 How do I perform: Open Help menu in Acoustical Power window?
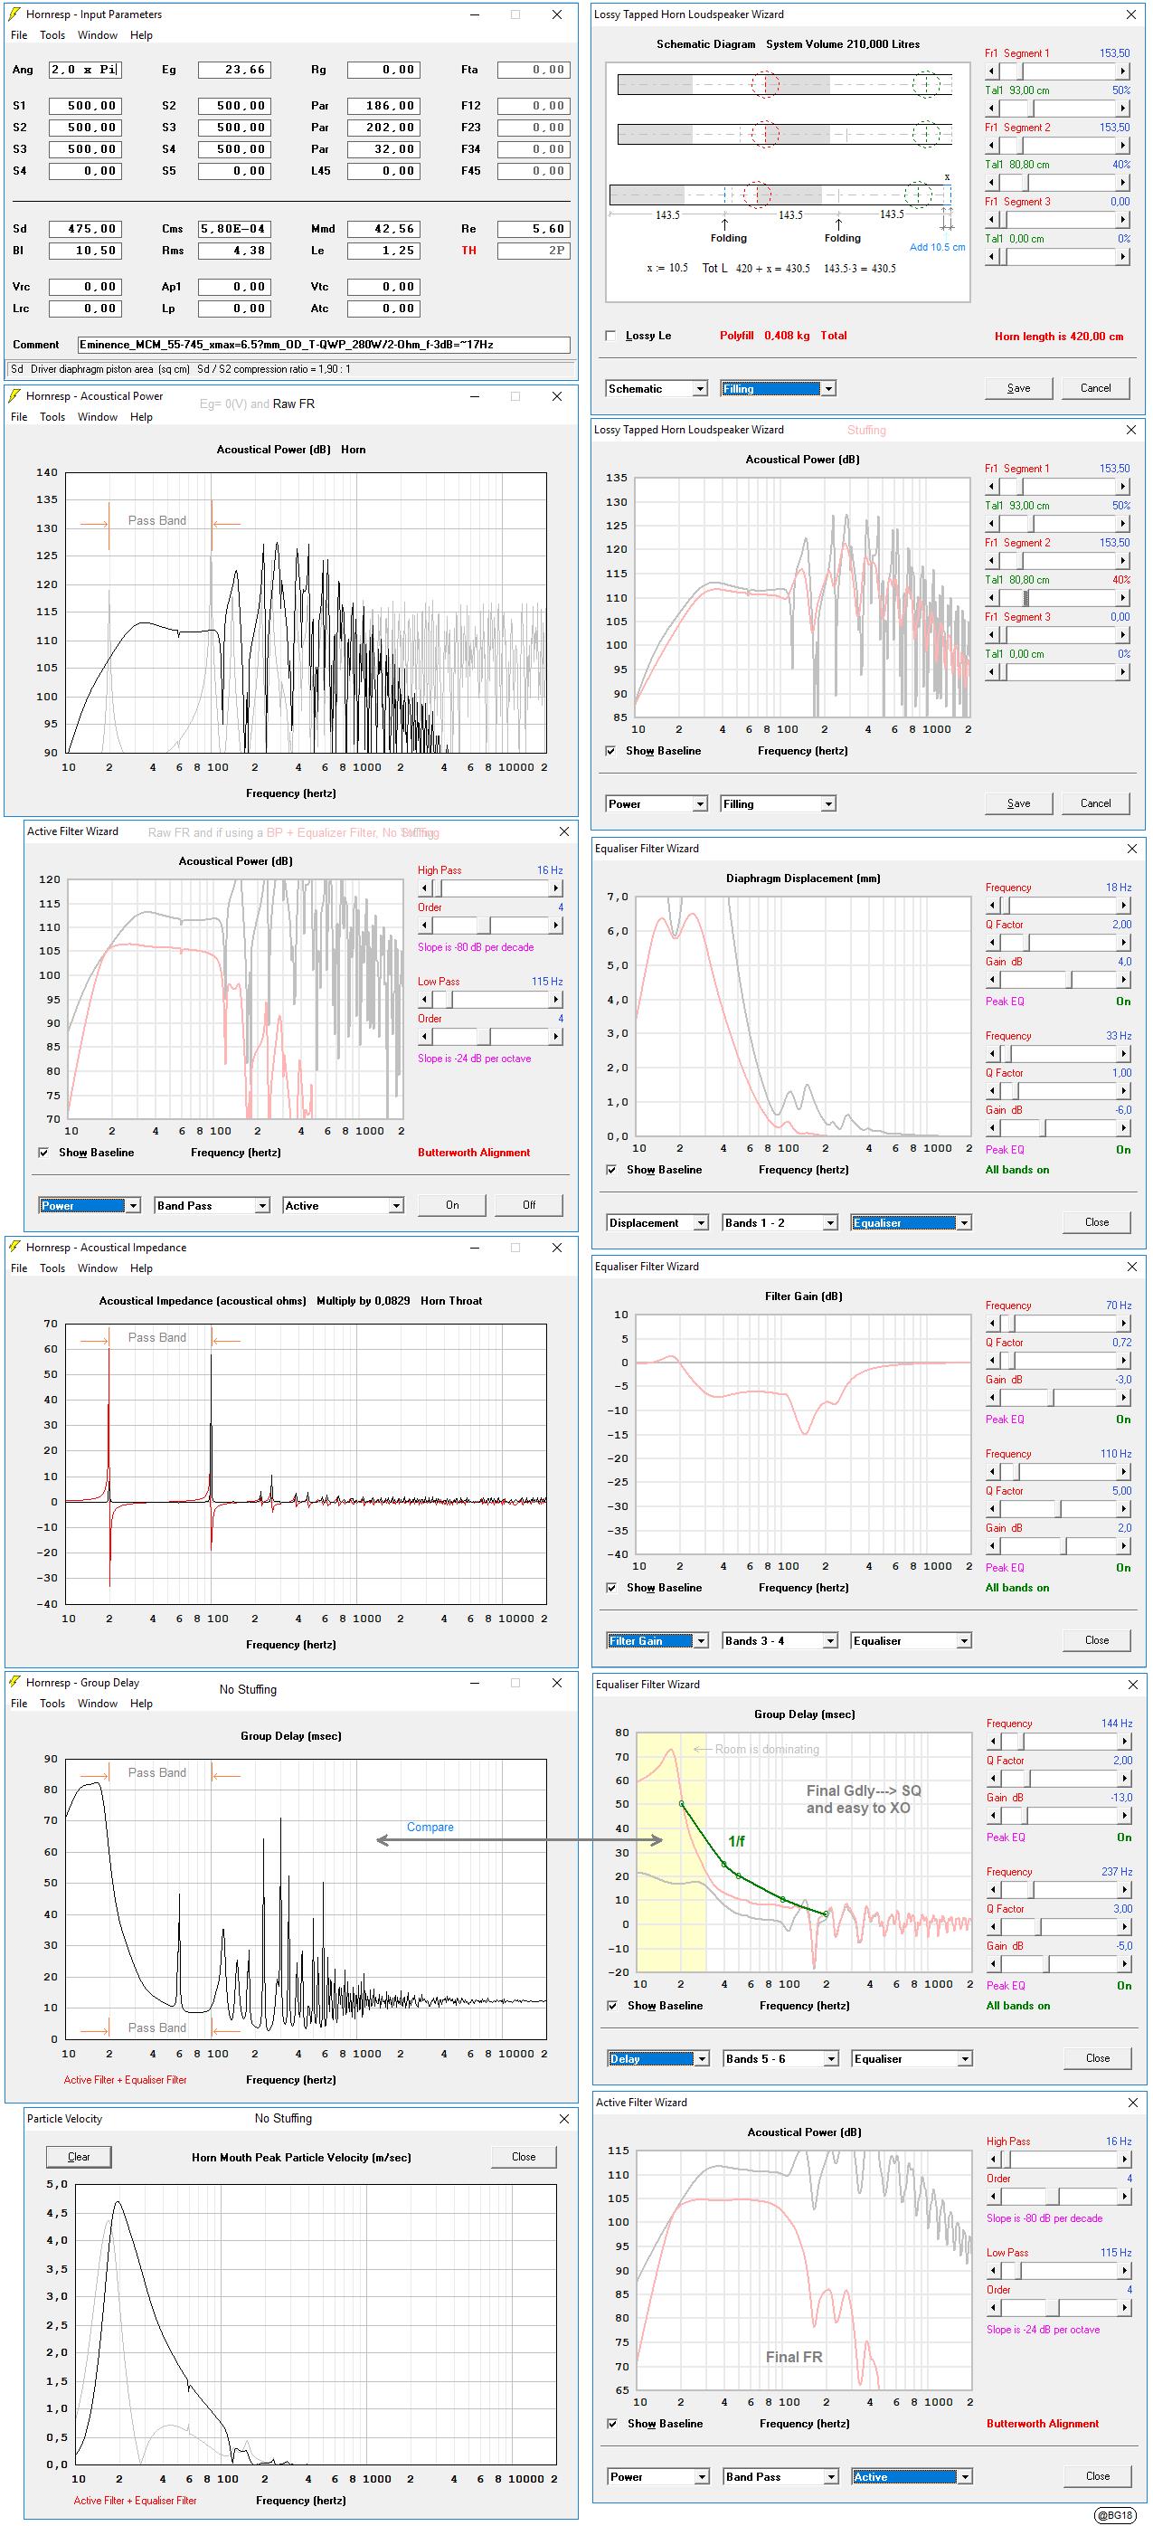(x=141, y=417)
